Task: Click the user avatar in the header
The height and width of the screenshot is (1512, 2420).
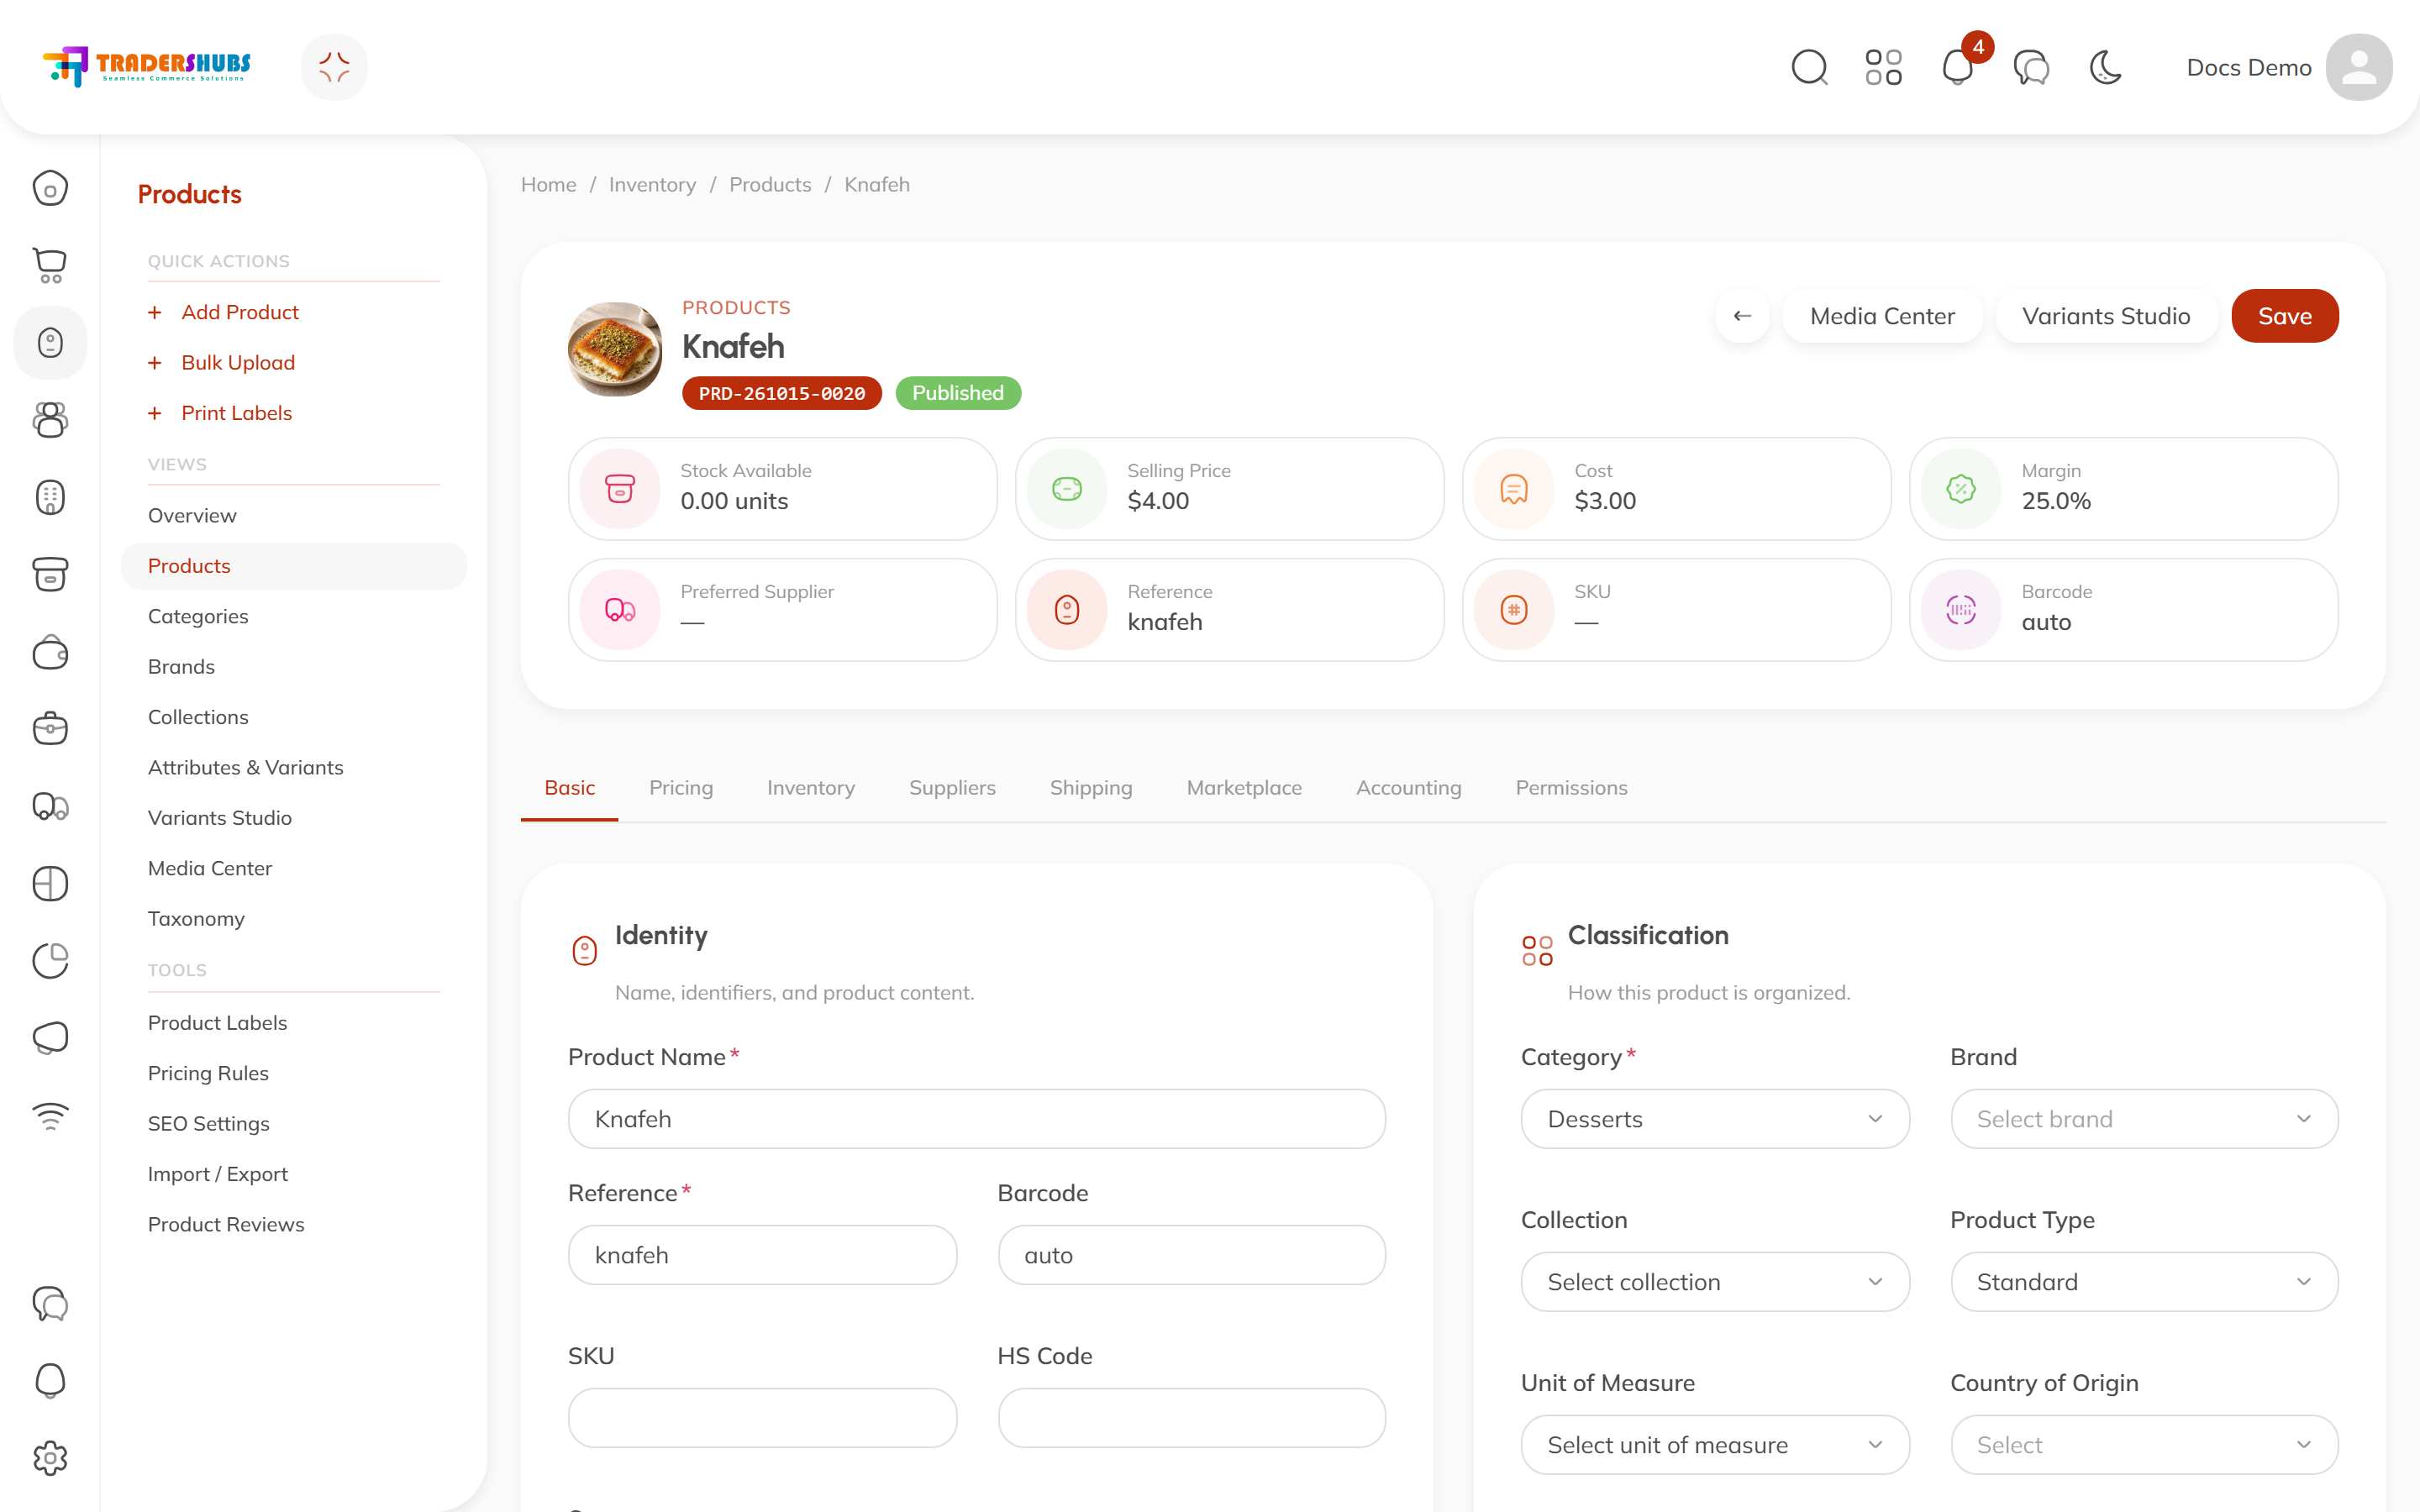Action: tap(2358, 67)
